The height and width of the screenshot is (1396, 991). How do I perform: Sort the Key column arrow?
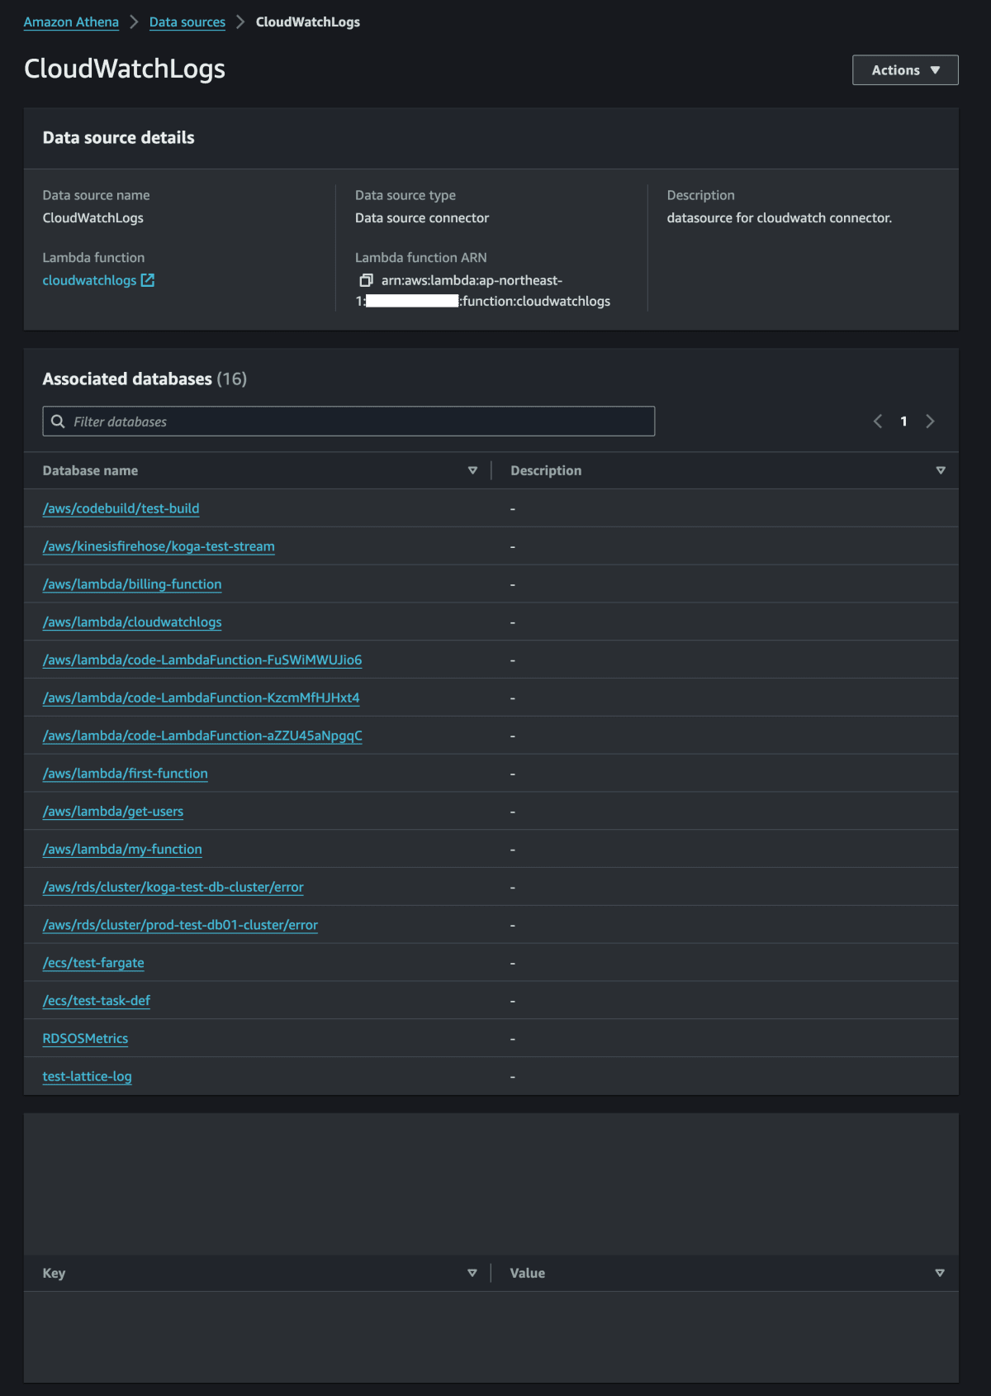472,1273
